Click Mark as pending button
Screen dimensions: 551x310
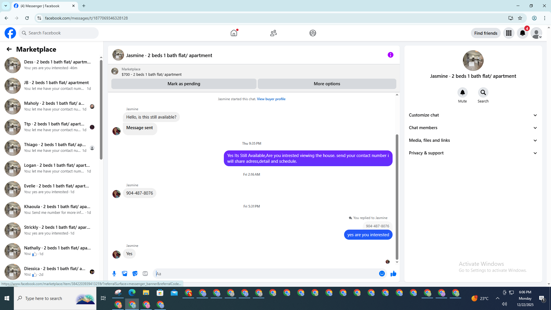tap(184, 84)
